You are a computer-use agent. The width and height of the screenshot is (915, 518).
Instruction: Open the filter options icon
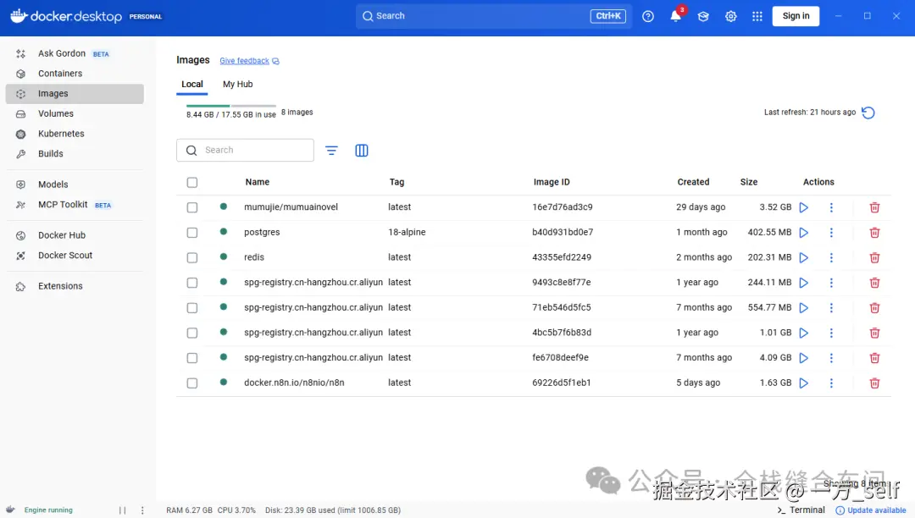point(331,151)
